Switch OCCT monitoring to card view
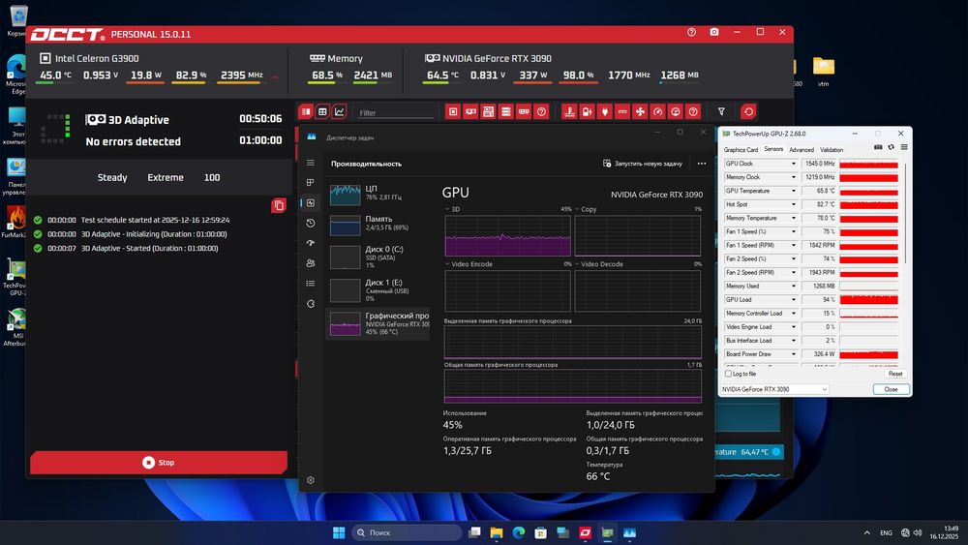968x545 pixels. (x=306, y=111)
